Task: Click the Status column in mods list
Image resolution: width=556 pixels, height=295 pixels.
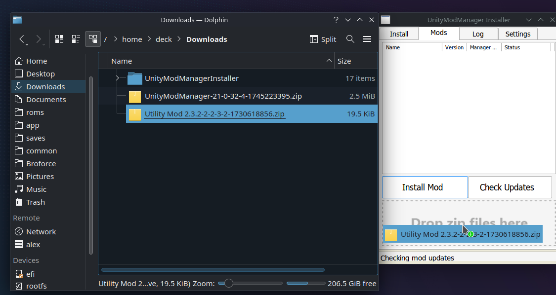Action: [526, 47]
